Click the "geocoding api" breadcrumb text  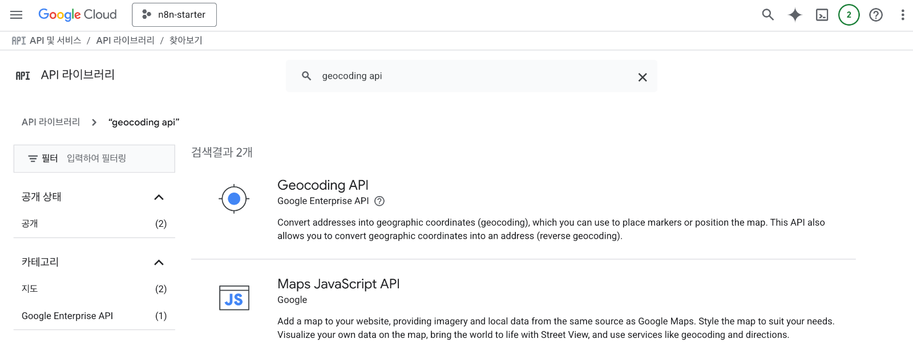(x=144, y=123)
